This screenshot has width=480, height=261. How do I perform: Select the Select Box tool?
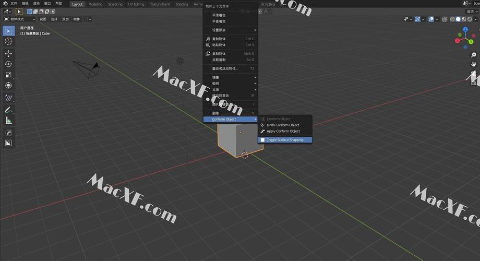[8, 31]
